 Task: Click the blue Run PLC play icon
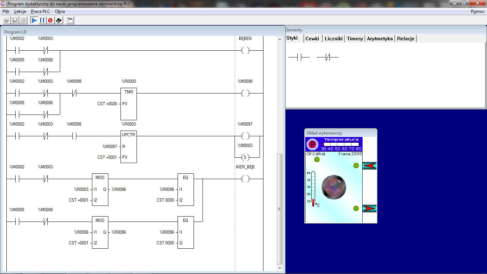(35, 20)
